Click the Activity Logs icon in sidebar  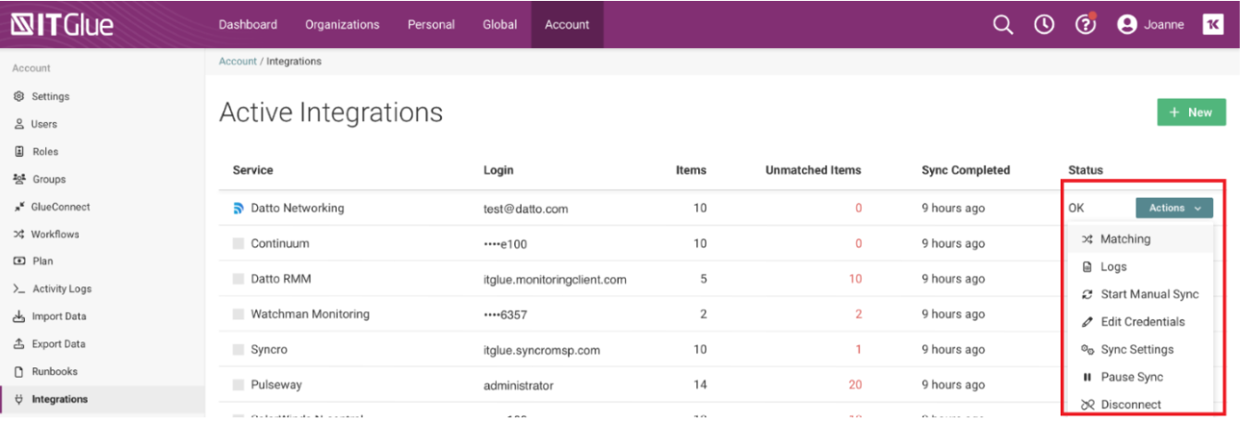[18, 289]
